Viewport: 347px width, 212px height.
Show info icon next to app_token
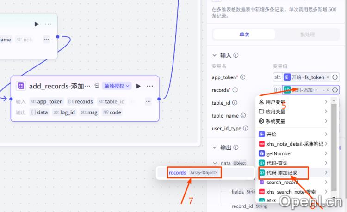(x=242, y=77)
